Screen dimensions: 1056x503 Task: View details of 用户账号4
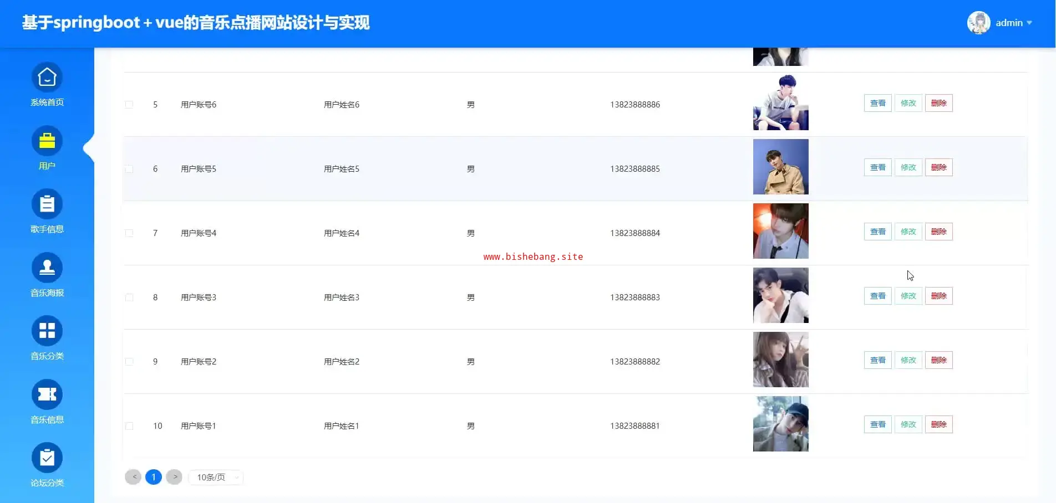(878, 232)
